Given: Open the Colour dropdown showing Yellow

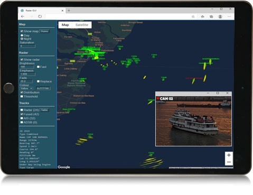Looking at the screenshot, I should 26,88.
